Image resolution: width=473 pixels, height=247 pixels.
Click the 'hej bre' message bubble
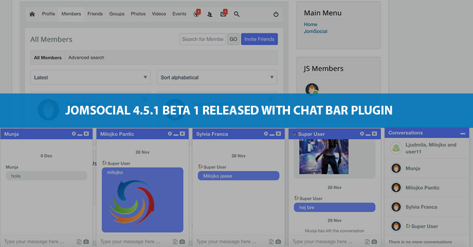click(x=335, y=207)
